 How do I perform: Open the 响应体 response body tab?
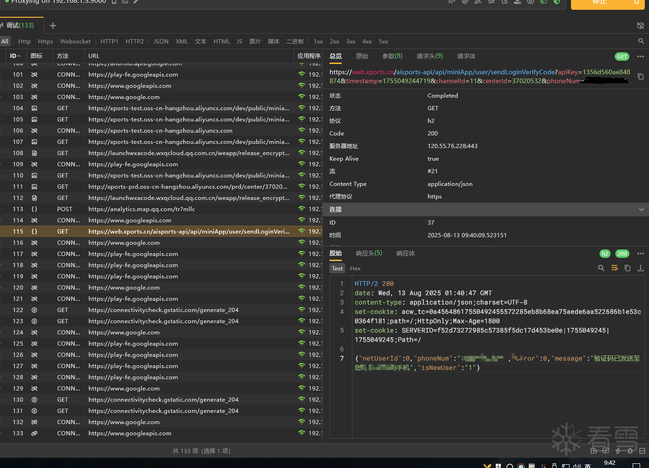pyautogui.click(x=405, y=254)
